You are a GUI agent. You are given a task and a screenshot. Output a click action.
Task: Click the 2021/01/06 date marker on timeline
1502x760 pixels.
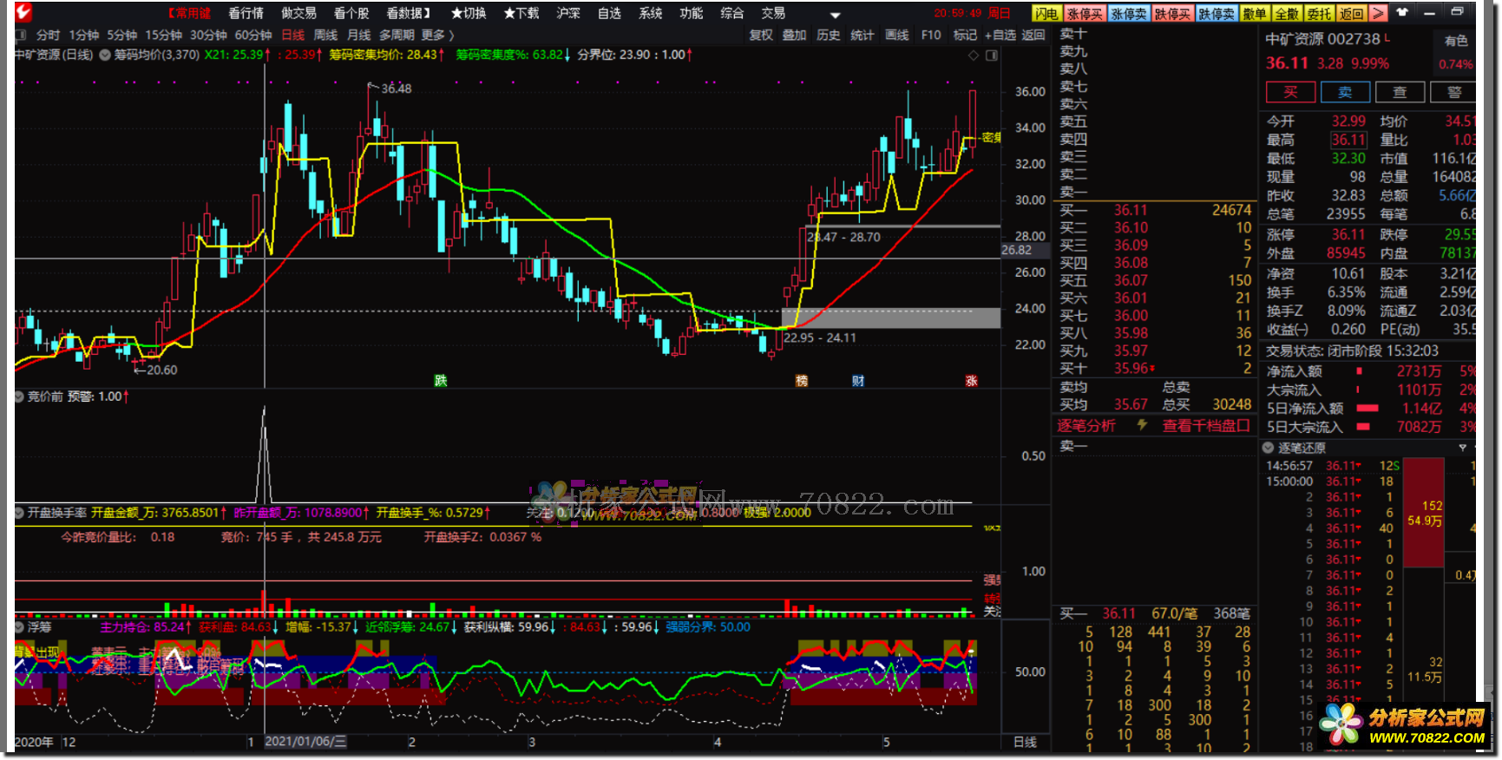(305, 742)
